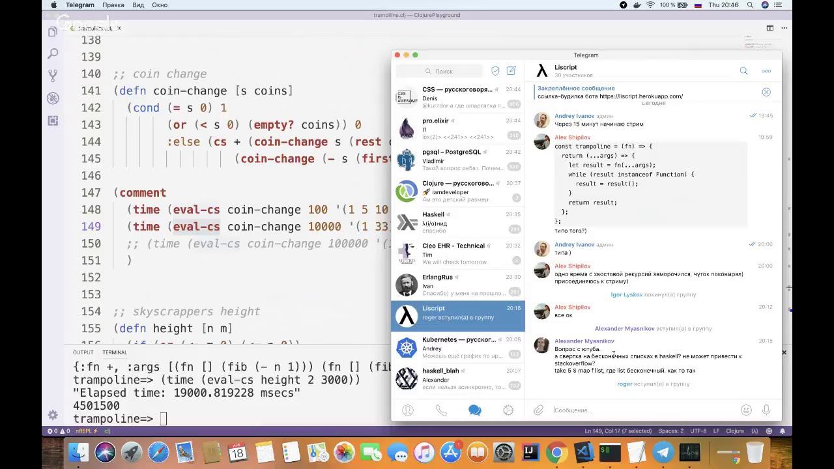Viewport: 834px width, 469px height.
Task: Open Finder from the Dock
Action: (78, 452)
